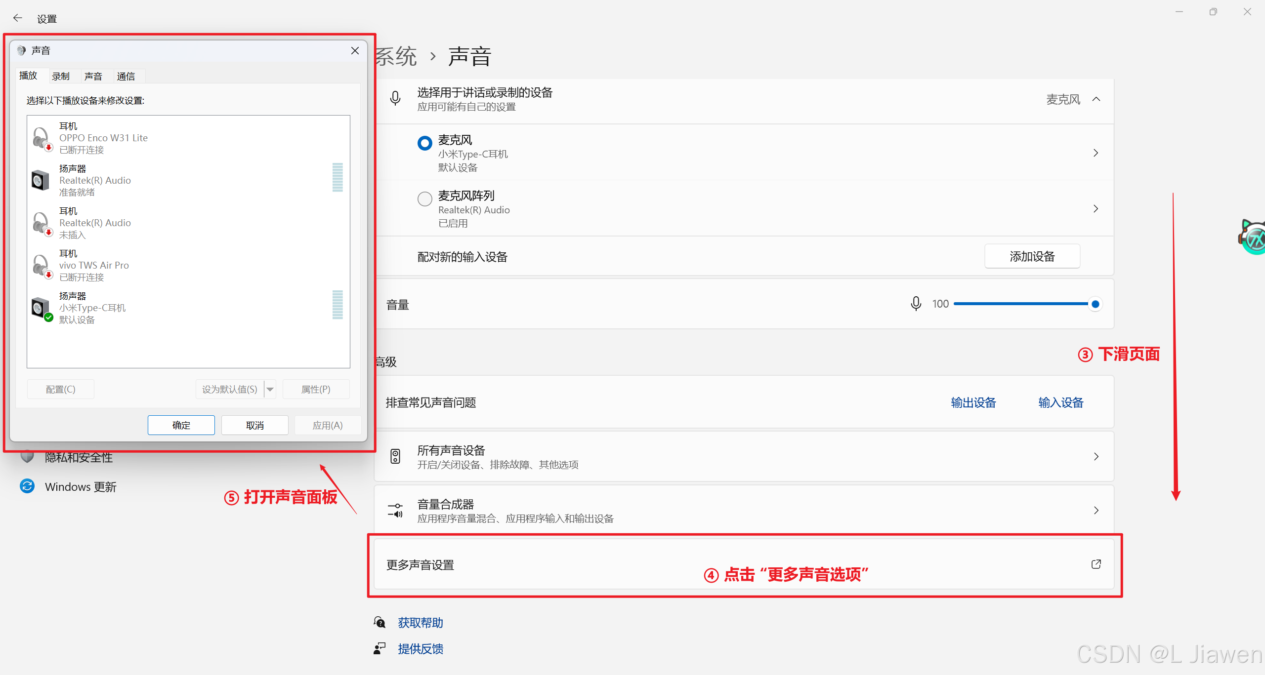
Task: Select 小米Type-C耳机 default speaker icon
Action: 41,308
